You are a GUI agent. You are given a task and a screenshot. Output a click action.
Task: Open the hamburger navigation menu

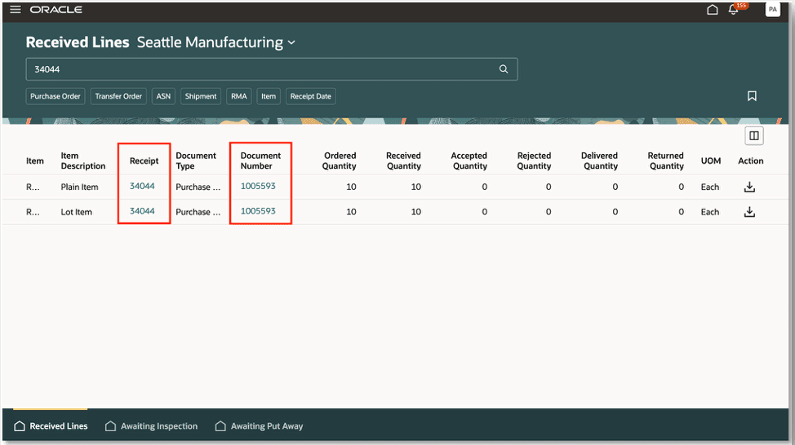tap(16, 10)
